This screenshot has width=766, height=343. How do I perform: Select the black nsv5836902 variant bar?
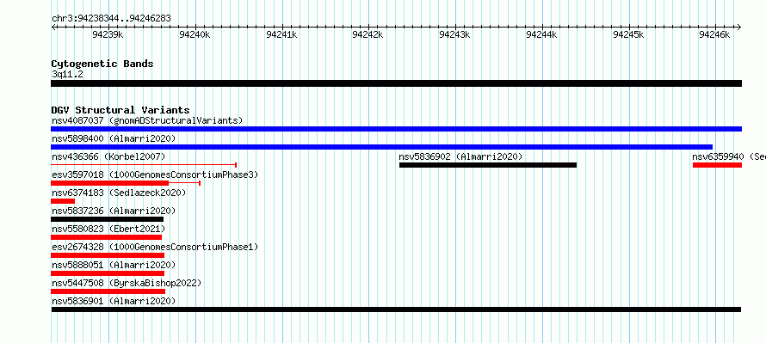pos(488,165)
